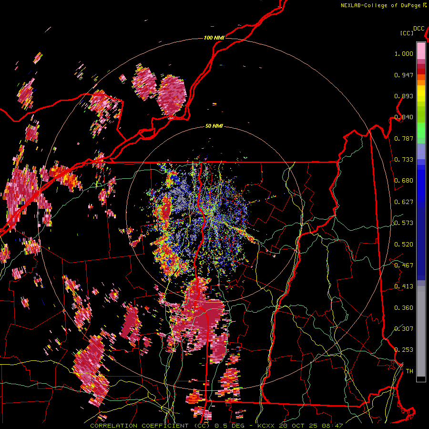429x429 pixels.
Task: Click the 0.360 legend value
Action: tap(404, 308)
